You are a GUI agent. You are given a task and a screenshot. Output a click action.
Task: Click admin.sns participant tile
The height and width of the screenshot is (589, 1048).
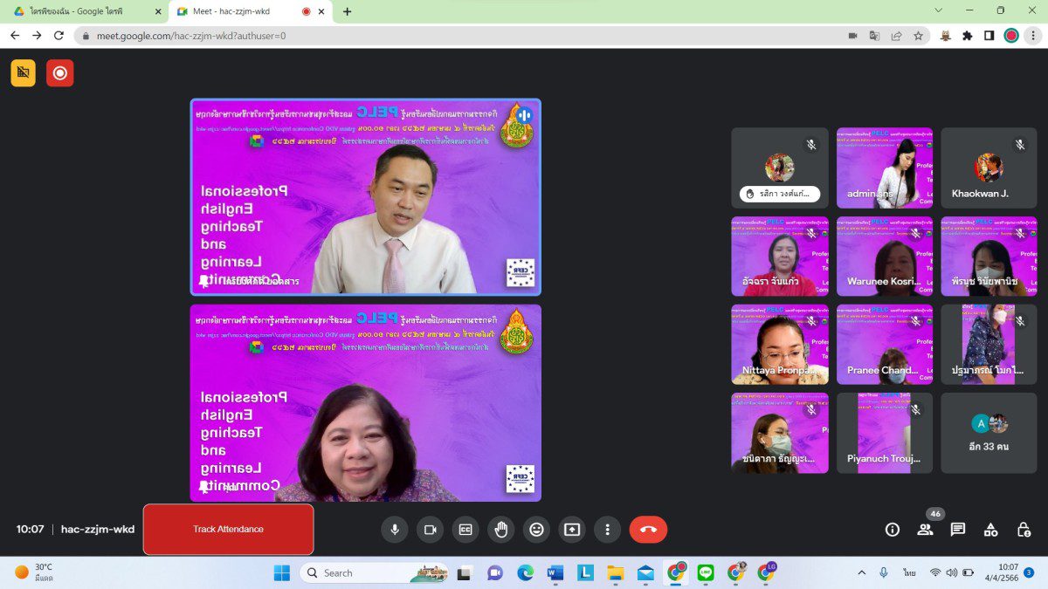pyautogui.click(x=884, y=168)
